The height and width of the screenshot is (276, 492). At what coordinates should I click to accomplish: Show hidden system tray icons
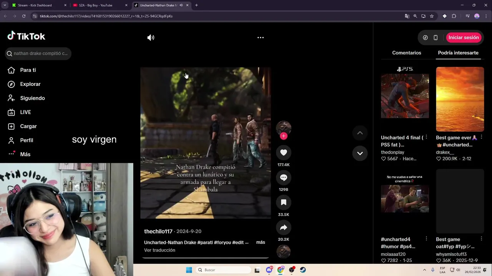(x=424, y=270)
